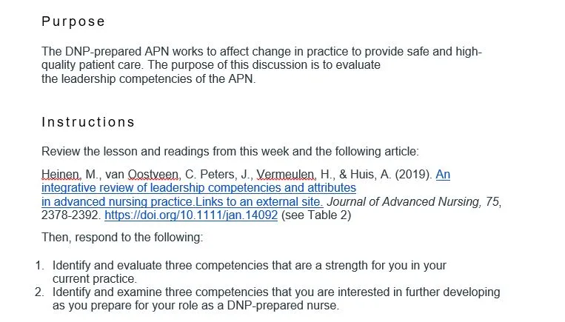This screenshot has height=322, width=565.
Task: Click the Instructions heading
Action: pos(88,122)
